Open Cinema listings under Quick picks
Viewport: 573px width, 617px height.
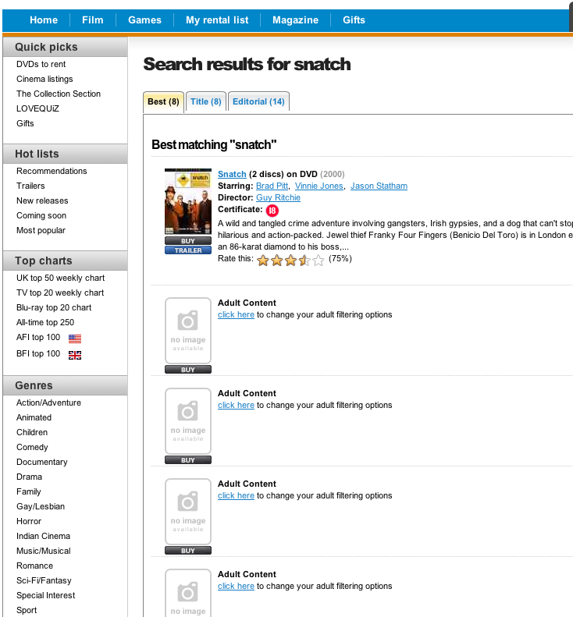(44, 79)
